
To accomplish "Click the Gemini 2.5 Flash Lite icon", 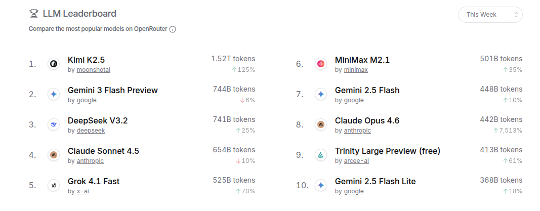I will click(x=320, y=185).
